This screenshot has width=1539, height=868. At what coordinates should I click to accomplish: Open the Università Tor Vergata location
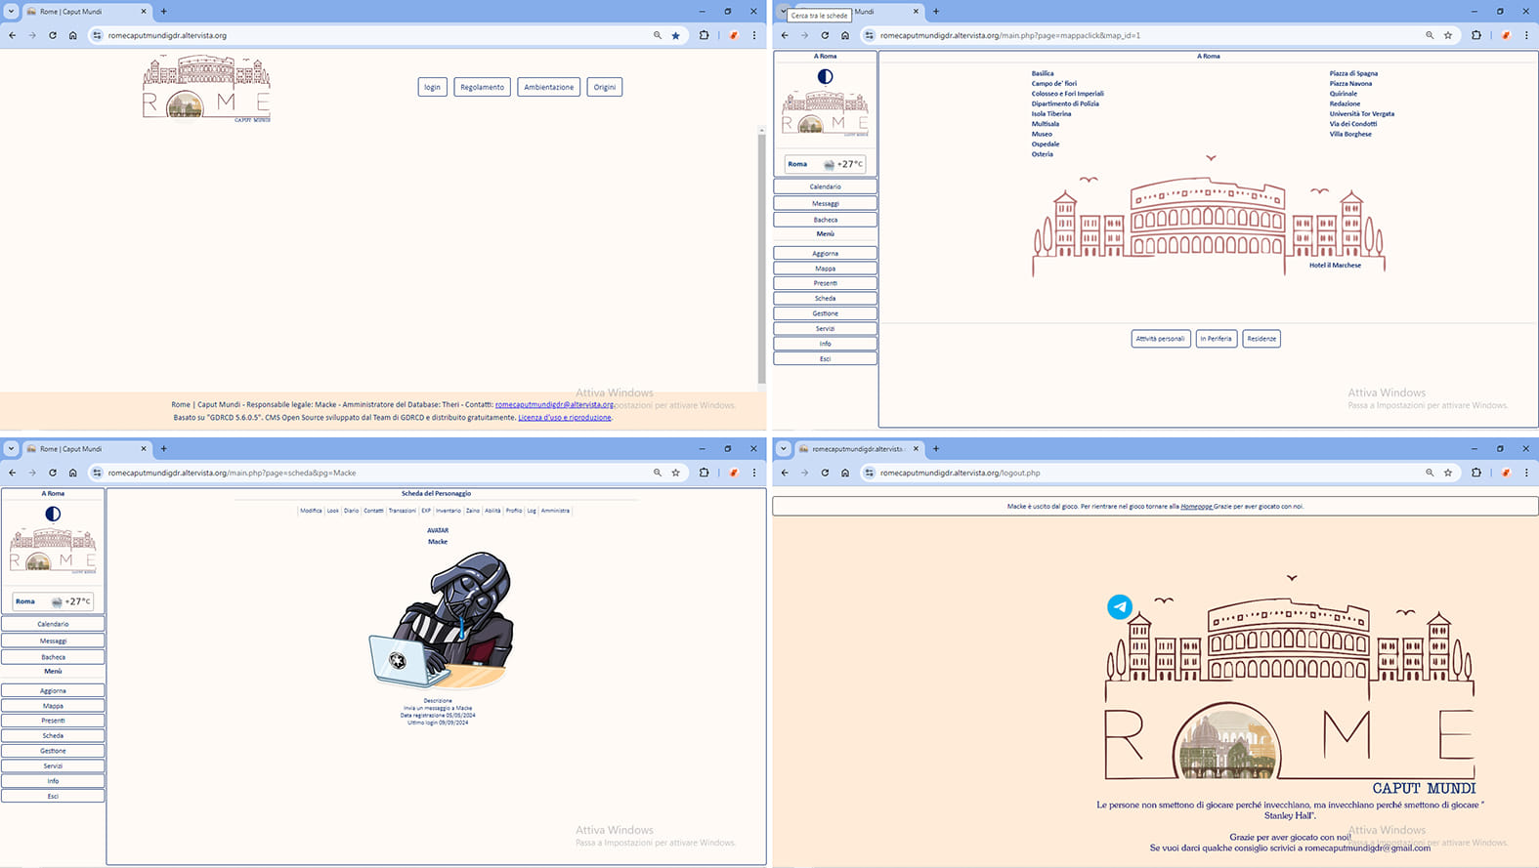point(1361,113)
